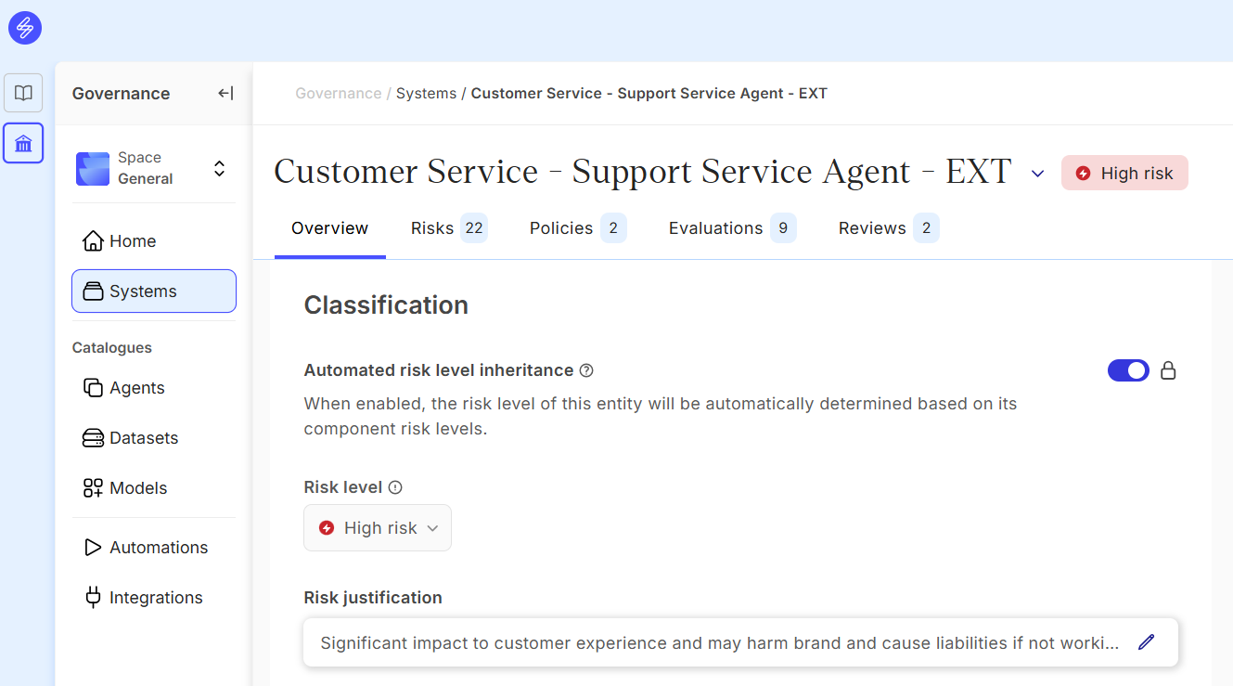Screen dimensions: 1233x686
Task: Click the Risk justification text field
Action: [x=719, y=642]
